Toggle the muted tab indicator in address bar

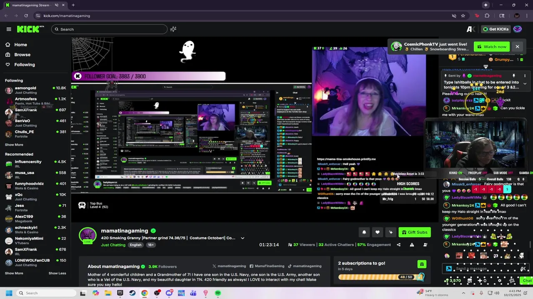pyautogui.click(x=454, y=16)
